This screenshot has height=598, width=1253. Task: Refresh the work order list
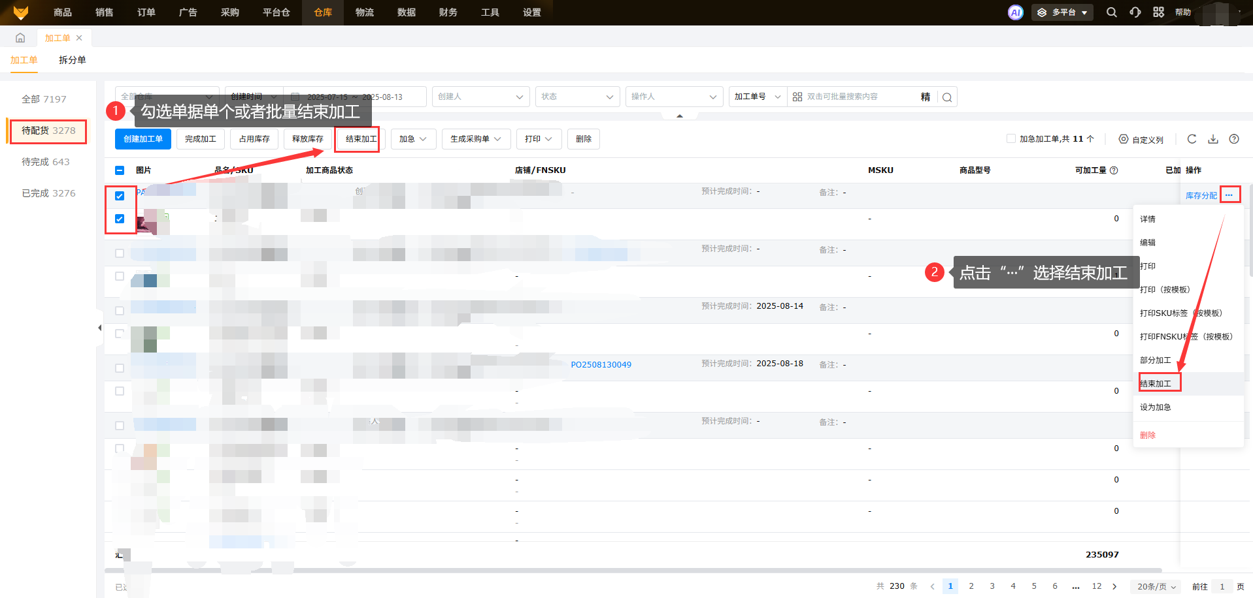(1192, 139)
